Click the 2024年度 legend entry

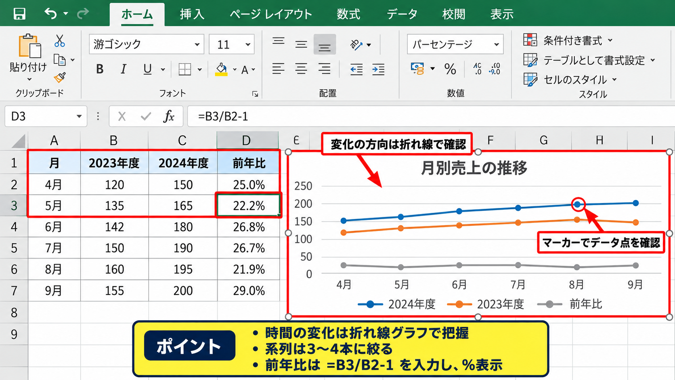[397, 304]
